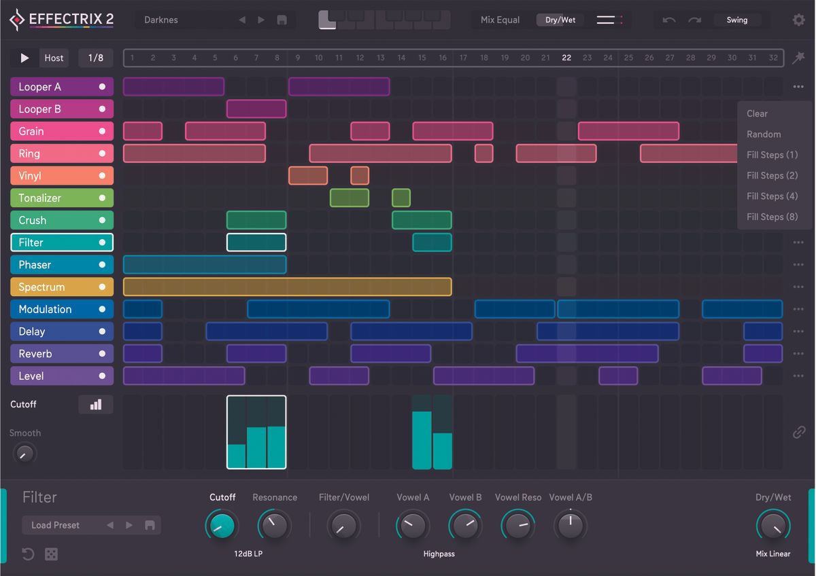Choose Fill Steps (4) in the context menu

coord(772,196)
